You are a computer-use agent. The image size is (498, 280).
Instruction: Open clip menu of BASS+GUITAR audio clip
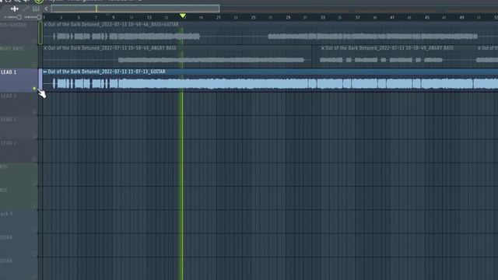tap(45, 24)
